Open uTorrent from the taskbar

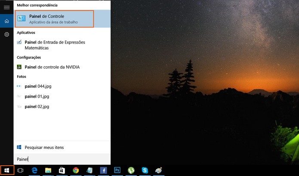coord(131,170)
